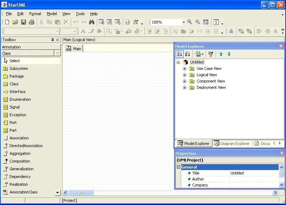The width and height of the screenshot is (286, 205).
Task: Select the Composition tool in Toolbox
Action: pos(17,161)
